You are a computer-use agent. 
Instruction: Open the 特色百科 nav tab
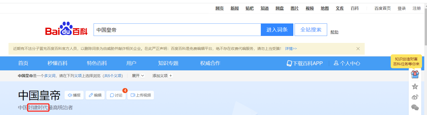(x=97, y=63)
